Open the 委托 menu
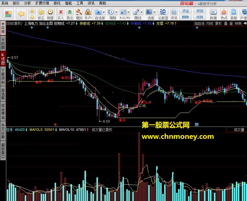 click(x=57, y=3)
